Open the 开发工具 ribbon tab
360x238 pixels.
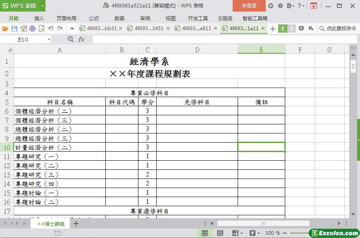(198, 18)
